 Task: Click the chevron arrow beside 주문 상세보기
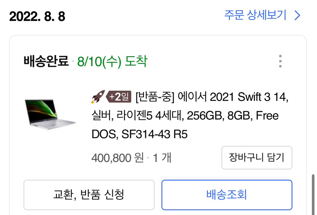point(297,15)
